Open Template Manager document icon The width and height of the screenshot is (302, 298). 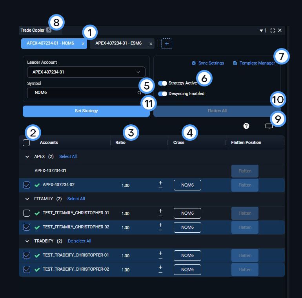pyautogui.click(x=235, y=63)
